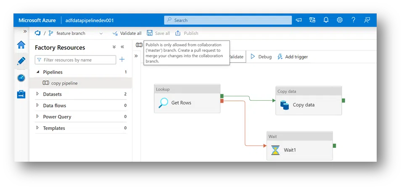This screenshot has width=404, height=189.
Task: Open the settings gear icon
Action: 340,20
